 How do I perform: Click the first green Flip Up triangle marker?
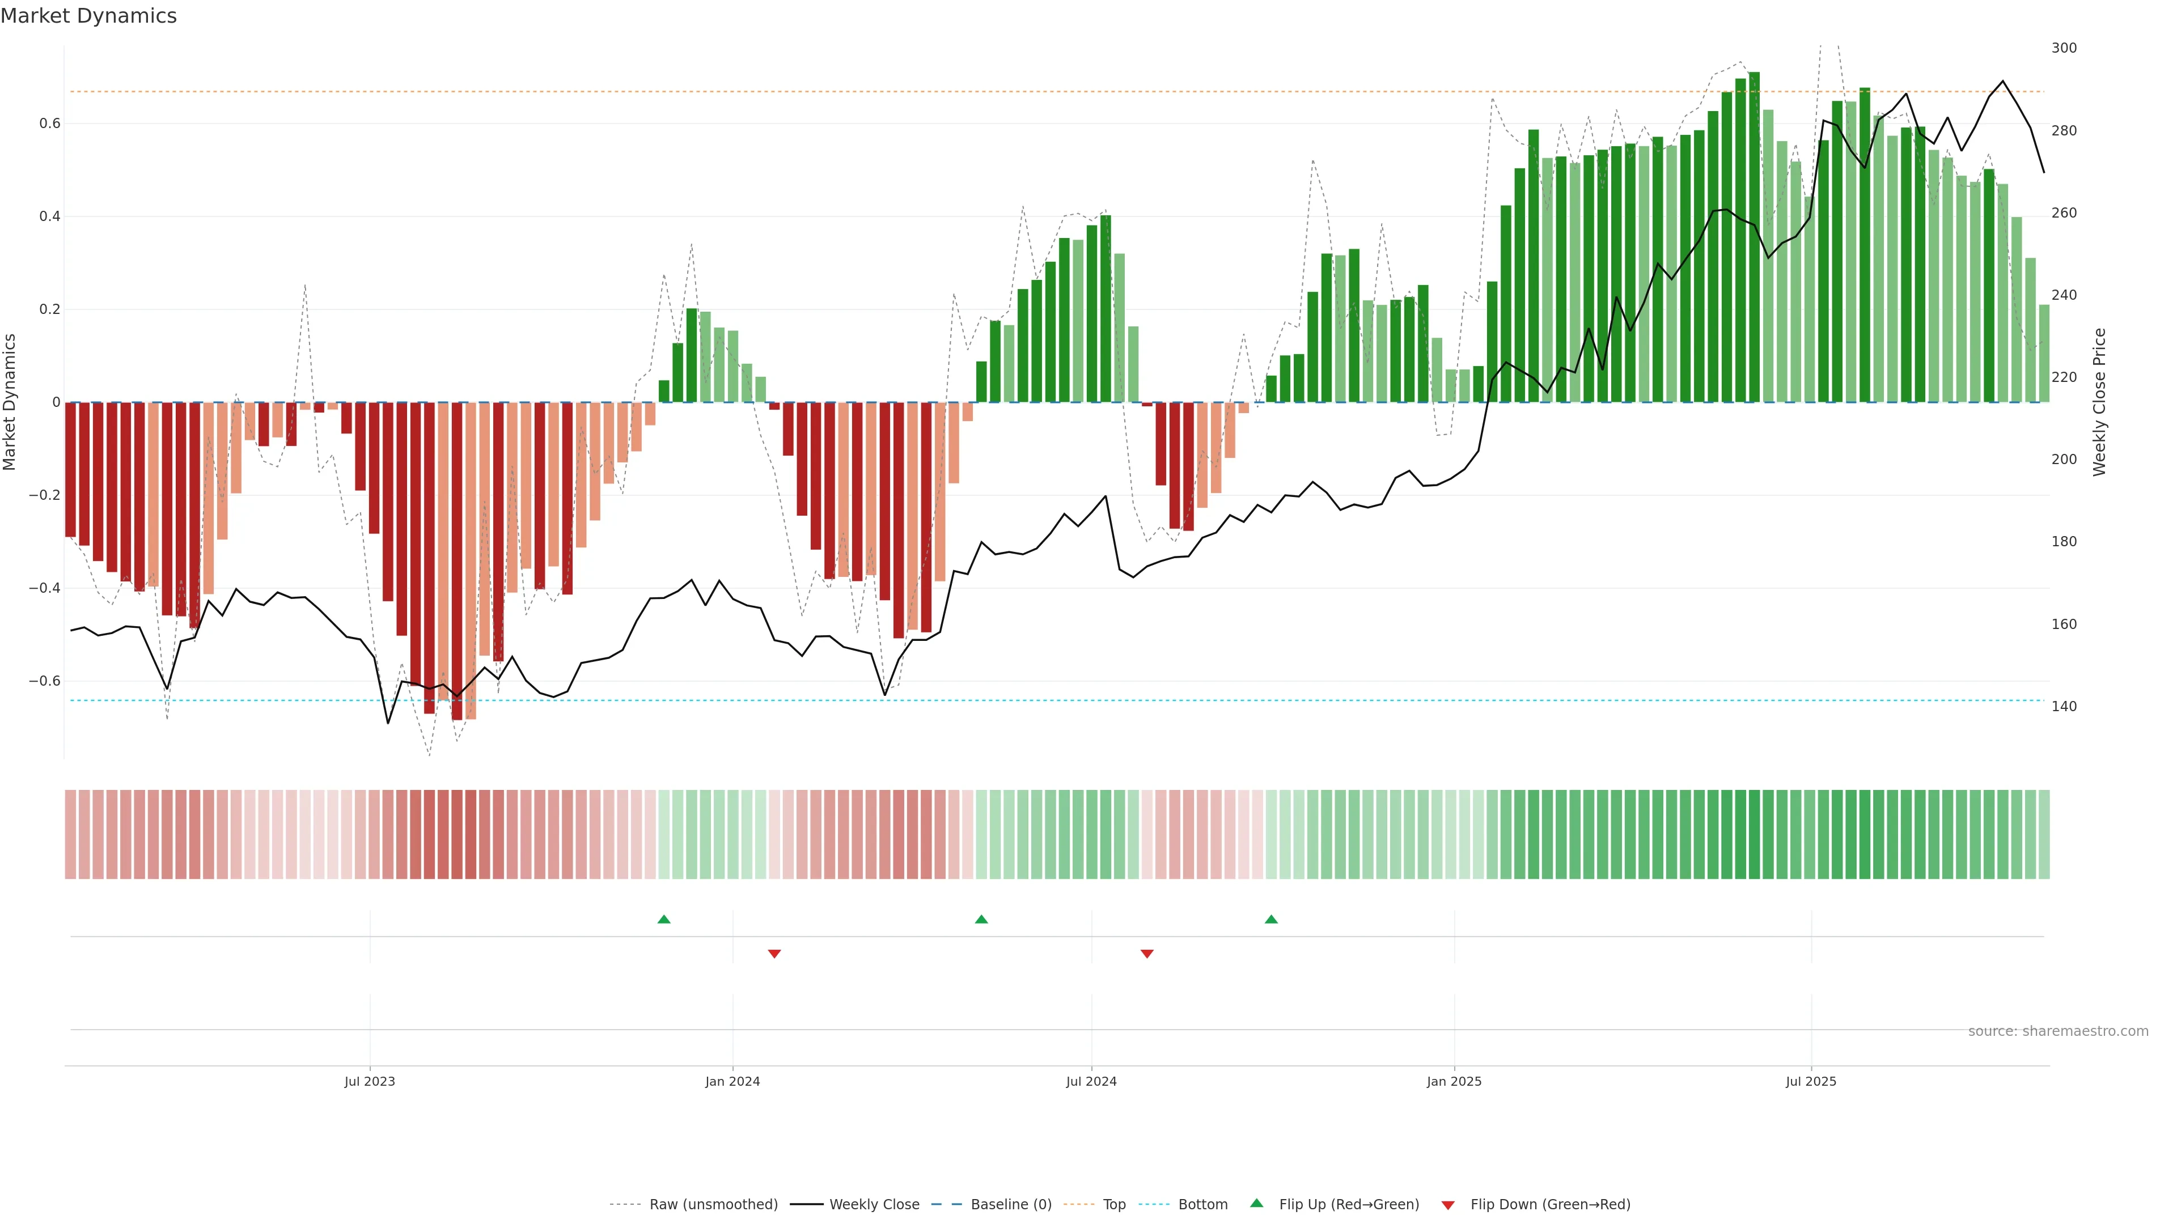click(663, 919)
